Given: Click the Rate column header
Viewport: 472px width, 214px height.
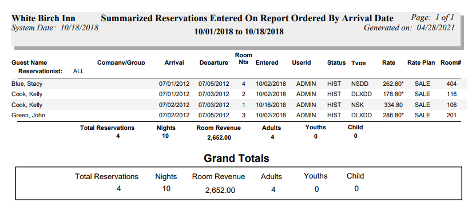Looking at the screenshot, I should click(x=388, y=62).
